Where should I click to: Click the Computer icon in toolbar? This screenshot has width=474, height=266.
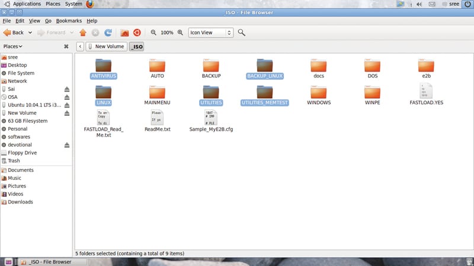[137, 33]
